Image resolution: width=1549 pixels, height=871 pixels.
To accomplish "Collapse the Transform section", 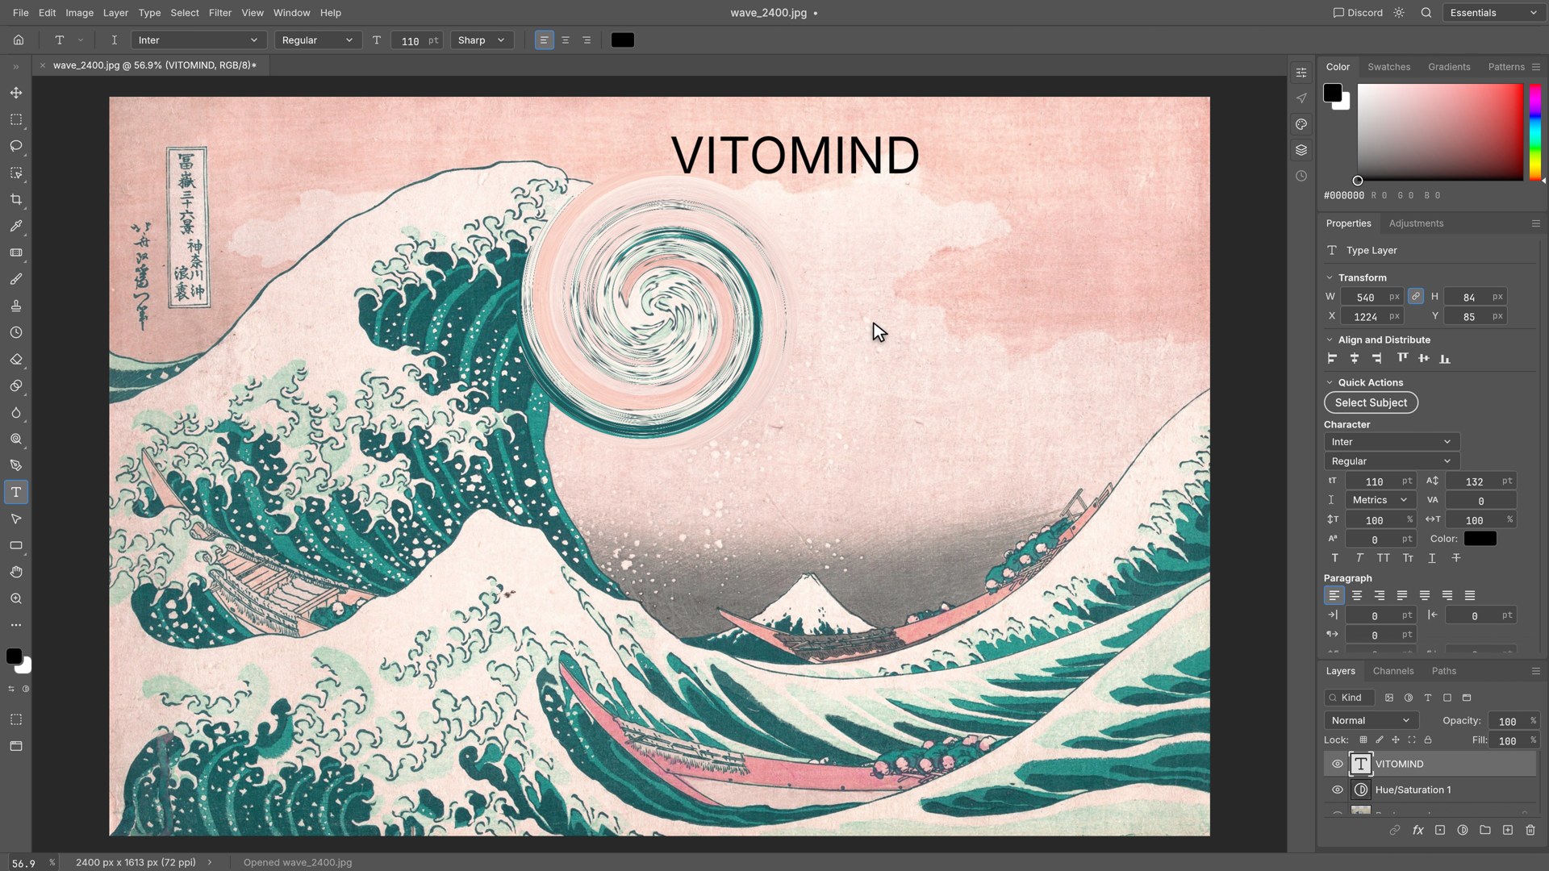I will point(1330,277).
